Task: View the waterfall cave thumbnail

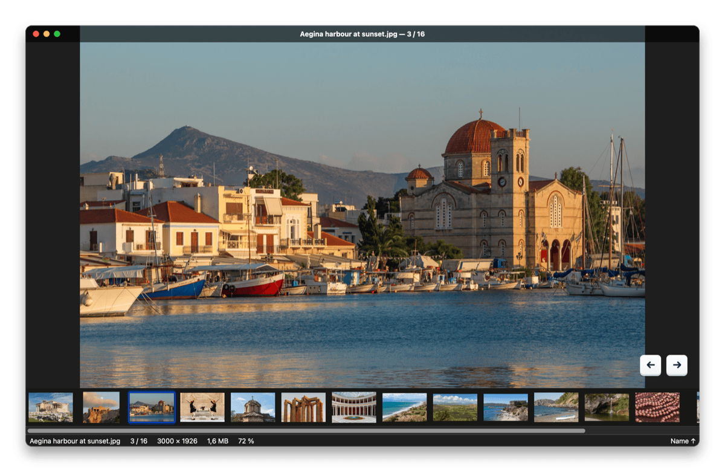Action: click(607, 407)
